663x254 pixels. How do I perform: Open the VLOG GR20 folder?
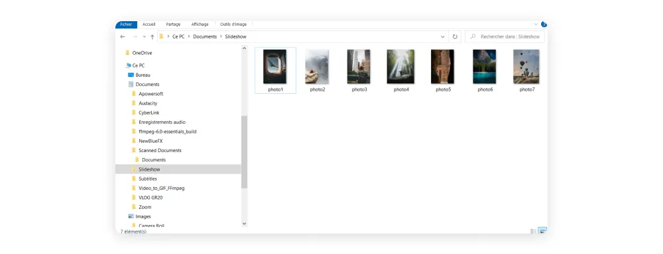click(x=151, y=198)
